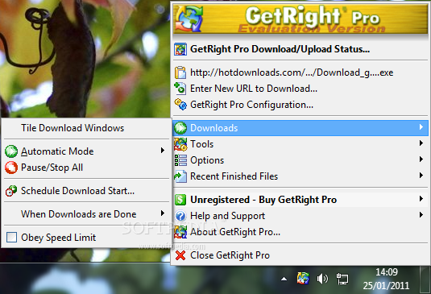
Task: Open the GetRight tray icon in taskbar
Action: 303,279
